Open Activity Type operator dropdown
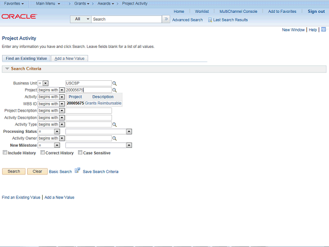 (62, 125)
